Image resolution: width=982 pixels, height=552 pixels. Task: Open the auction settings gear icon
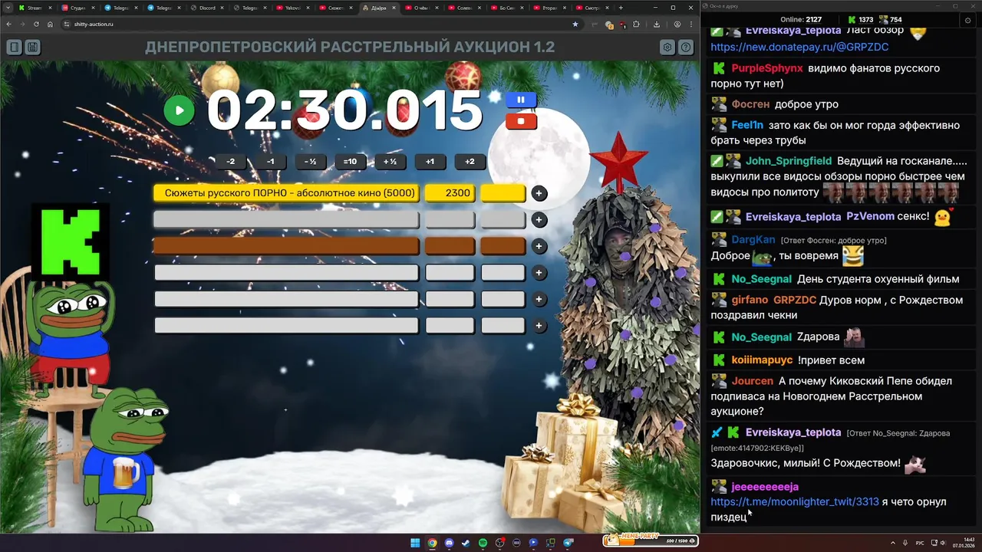pyautogui.click(x=667, y=48)
